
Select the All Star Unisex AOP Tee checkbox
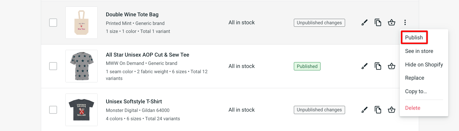click(x=53, y=66)
